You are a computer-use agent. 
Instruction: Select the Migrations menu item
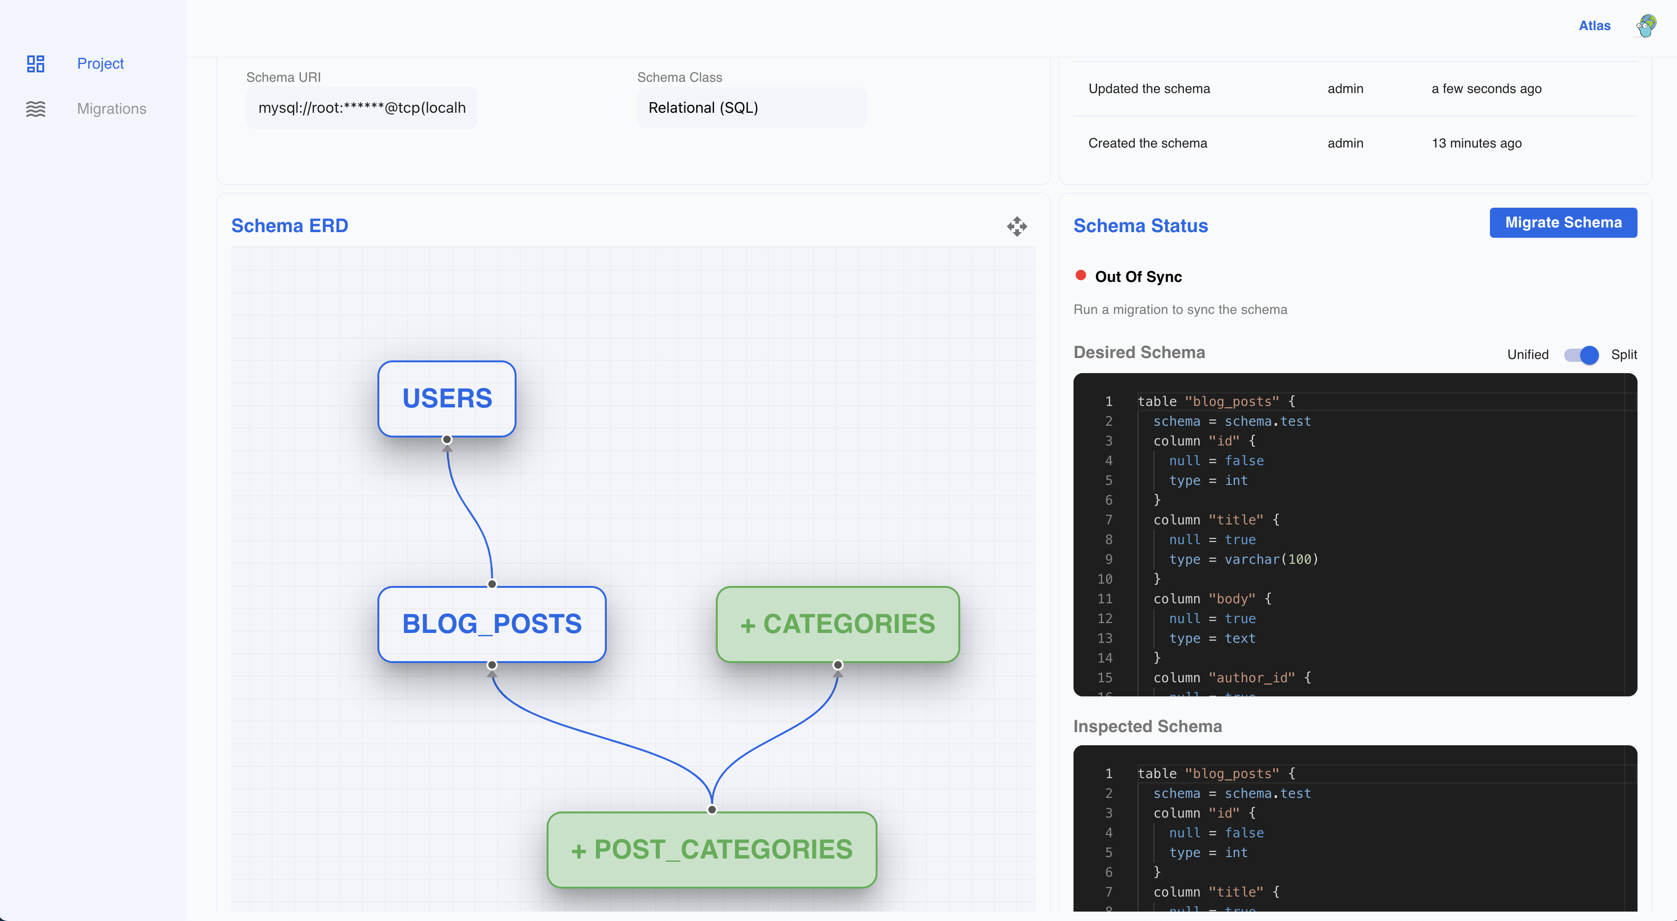coord(111,109)
